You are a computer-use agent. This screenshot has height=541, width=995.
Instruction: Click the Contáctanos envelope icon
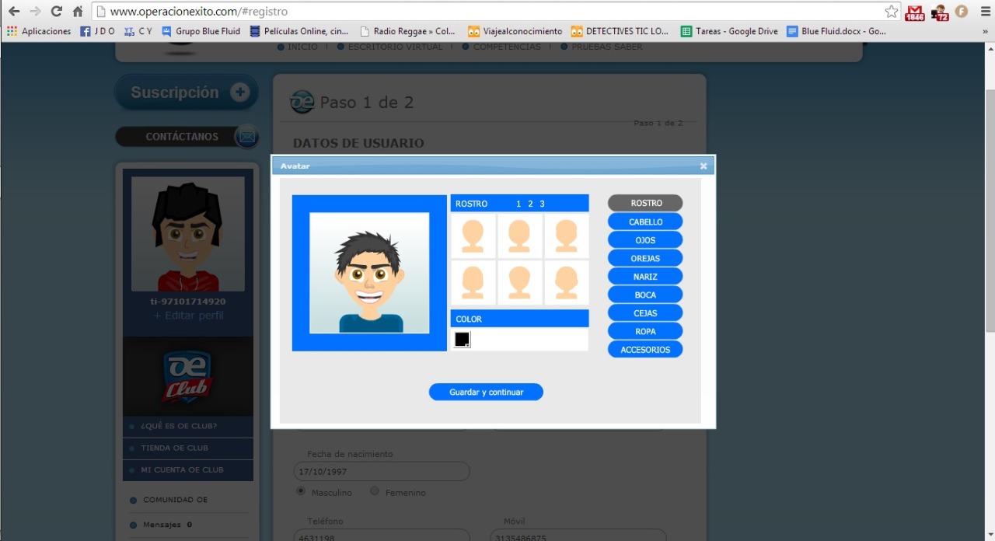click(246, 137)
